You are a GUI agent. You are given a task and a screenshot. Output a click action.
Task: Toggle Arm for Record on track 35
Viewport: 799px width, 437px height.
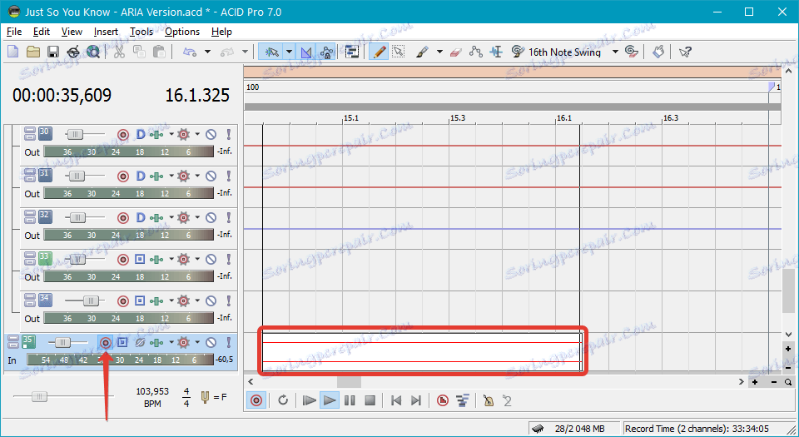(106, 342)
